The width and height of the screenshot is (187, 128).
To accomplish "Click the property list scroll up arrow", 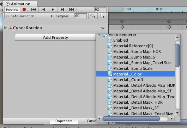I will point(177,37).
